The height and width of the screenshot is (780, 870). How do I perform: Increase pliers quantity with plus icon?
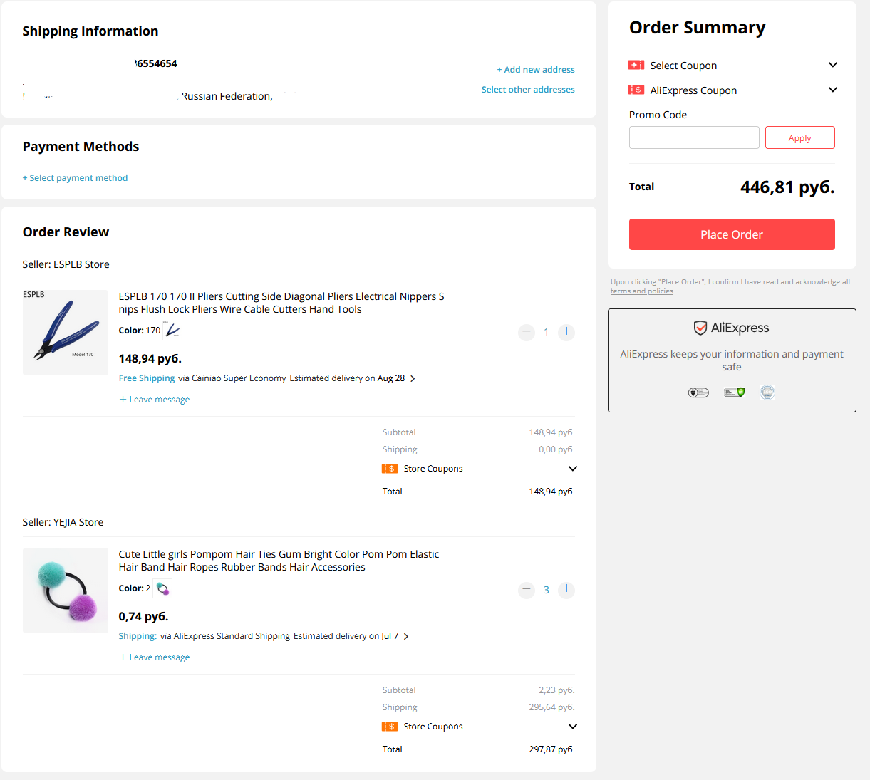[566, 331]
